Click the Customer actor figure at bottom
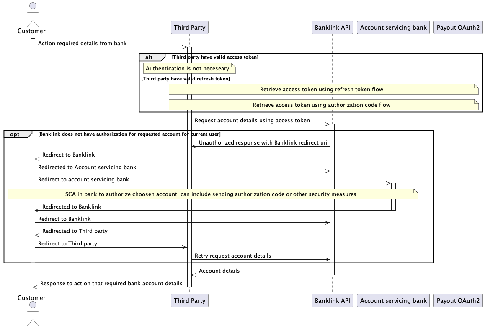Screen dimensions: 485x328 click(x=33, y=313)
